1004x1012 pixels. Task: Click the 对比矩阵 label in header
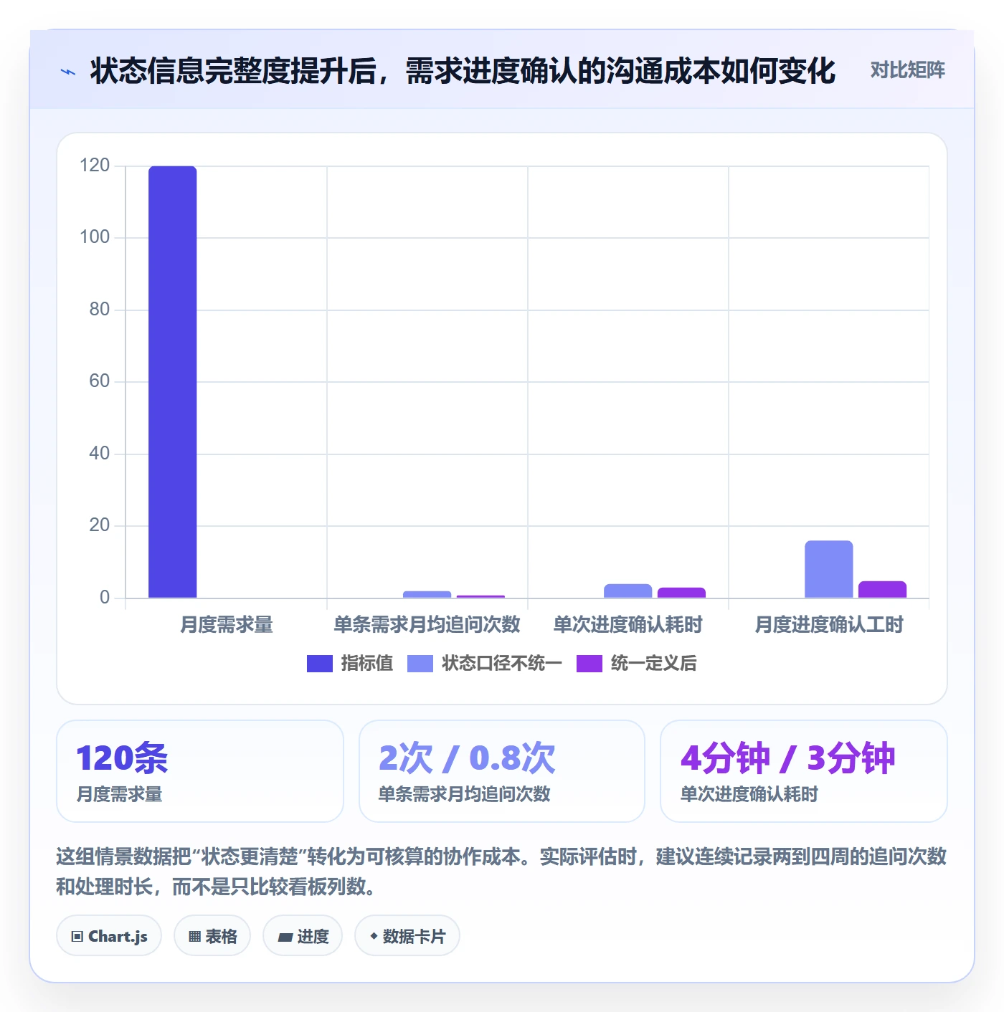907,70
